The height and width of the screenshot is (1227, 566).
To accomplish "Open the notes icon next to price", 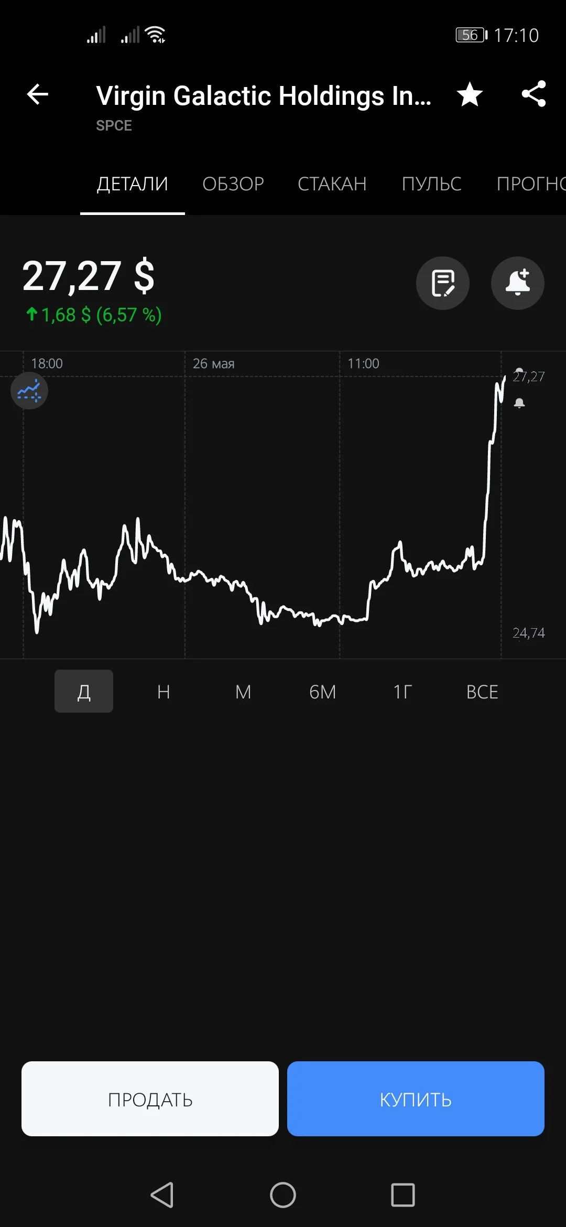I will pos(443,283).
